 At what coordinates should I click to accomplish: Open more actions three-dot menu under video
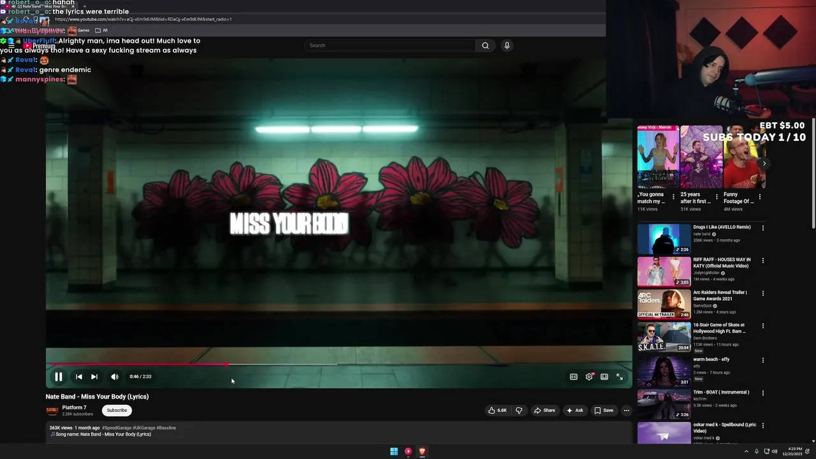click(x=627, y=411)
